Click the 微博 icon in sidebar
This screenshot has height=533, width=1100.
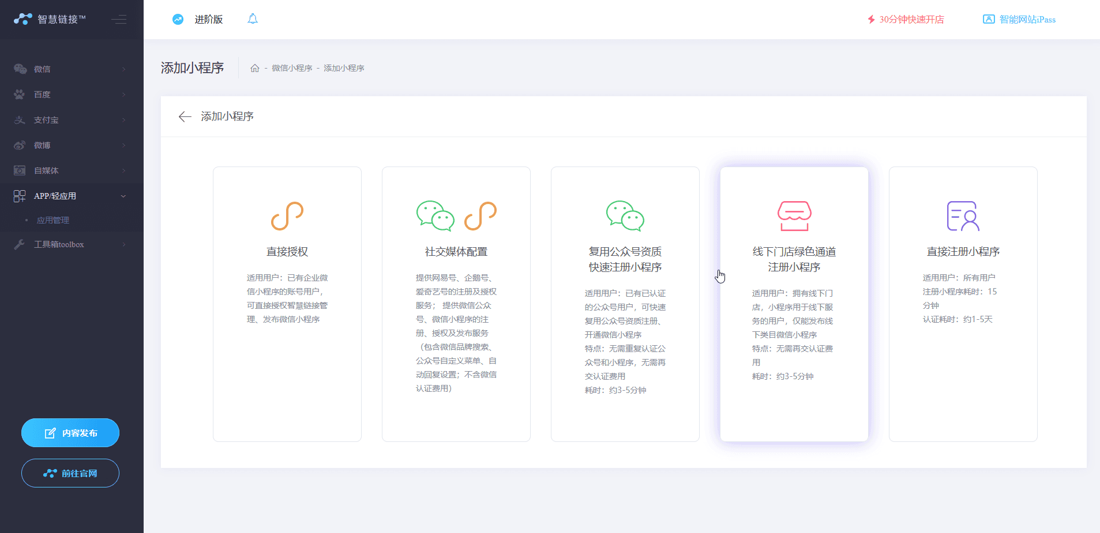[20, 145]
